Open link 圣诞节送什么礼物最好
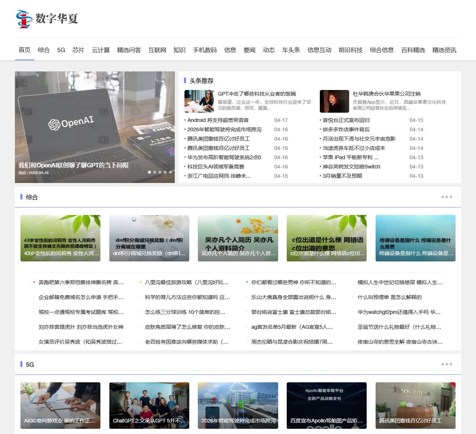The image size is (476, 434). pos(399,327)
